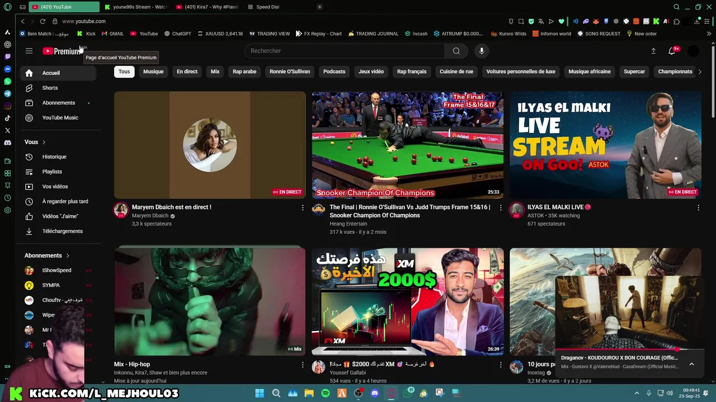This screenshot has height=402, width=716.
Task: Open the WhatsApp icon in Opera sidebar
Action: pos(7,81)
